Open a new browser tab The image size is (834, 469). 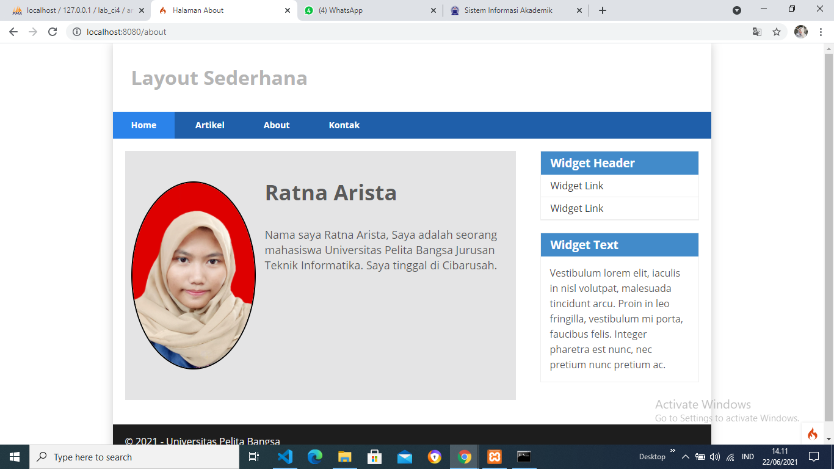(x=602, y=10)
